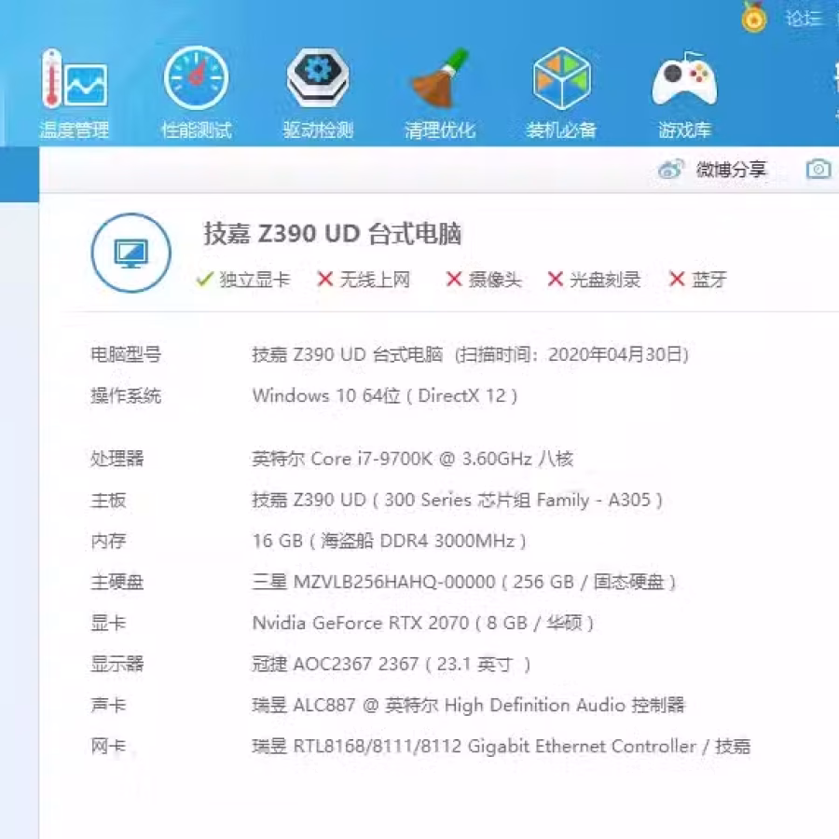The height and width of the screenshot is (839, 839).
Task: Open the 驱动检测 driver detection tool
Action: click(318, 93)
